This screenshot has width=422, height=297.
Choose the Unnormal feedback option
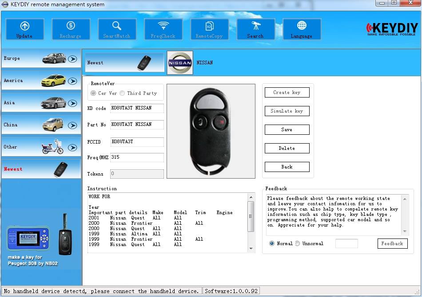[x=297, y=243]
